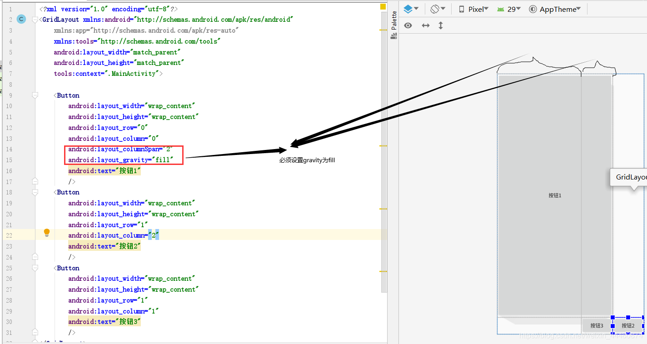Click the yellow lightbulb quick-fix icon
647x344 pixels.
pos(46,233)
